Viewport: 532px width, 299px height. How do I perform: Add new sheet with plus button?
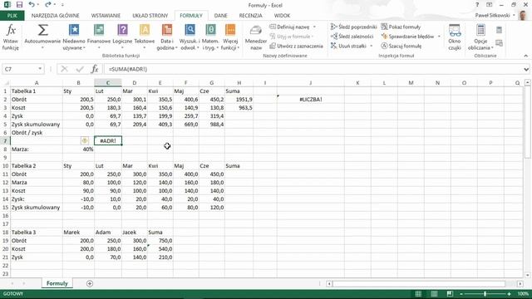(x=90, y=283)
